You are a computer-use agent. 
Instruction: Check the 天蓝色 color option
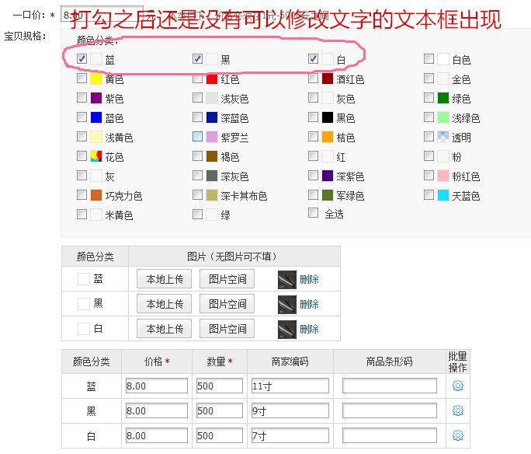pyautogui.click(x=429, y=195)
